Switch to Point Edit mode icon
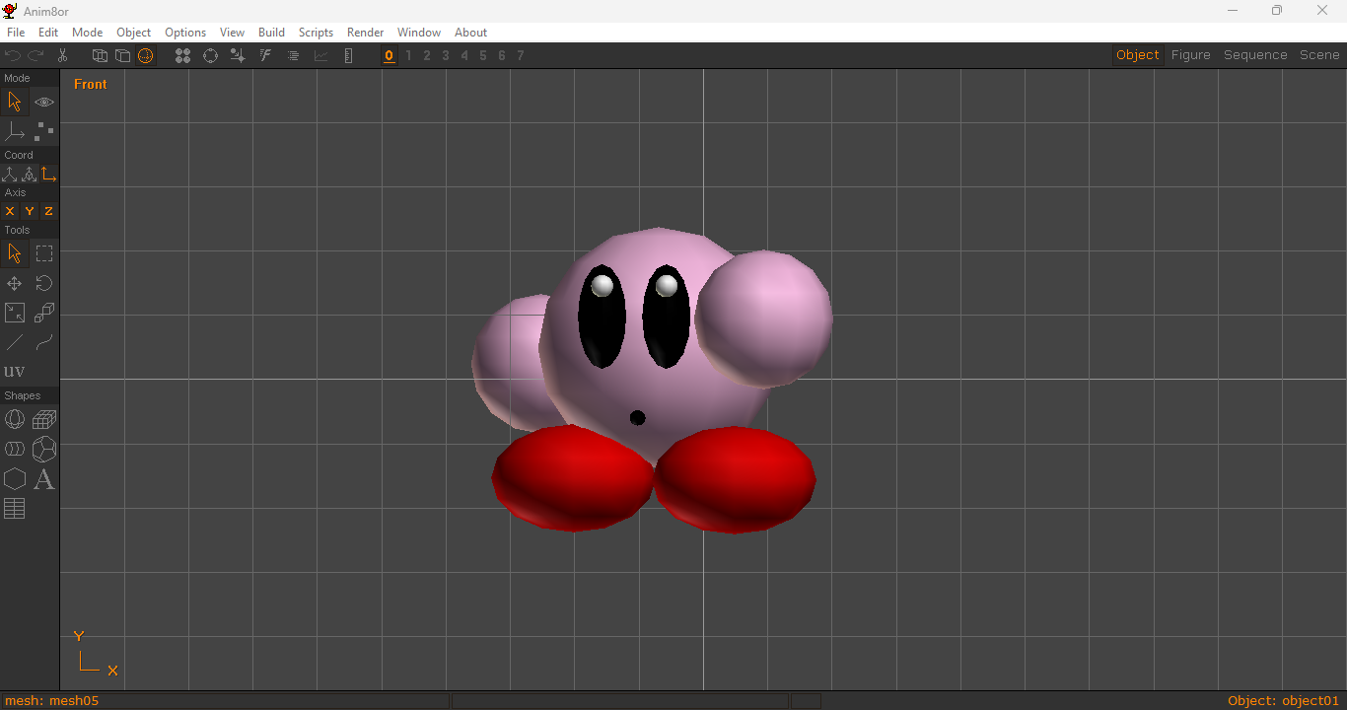 pos(44,131)
